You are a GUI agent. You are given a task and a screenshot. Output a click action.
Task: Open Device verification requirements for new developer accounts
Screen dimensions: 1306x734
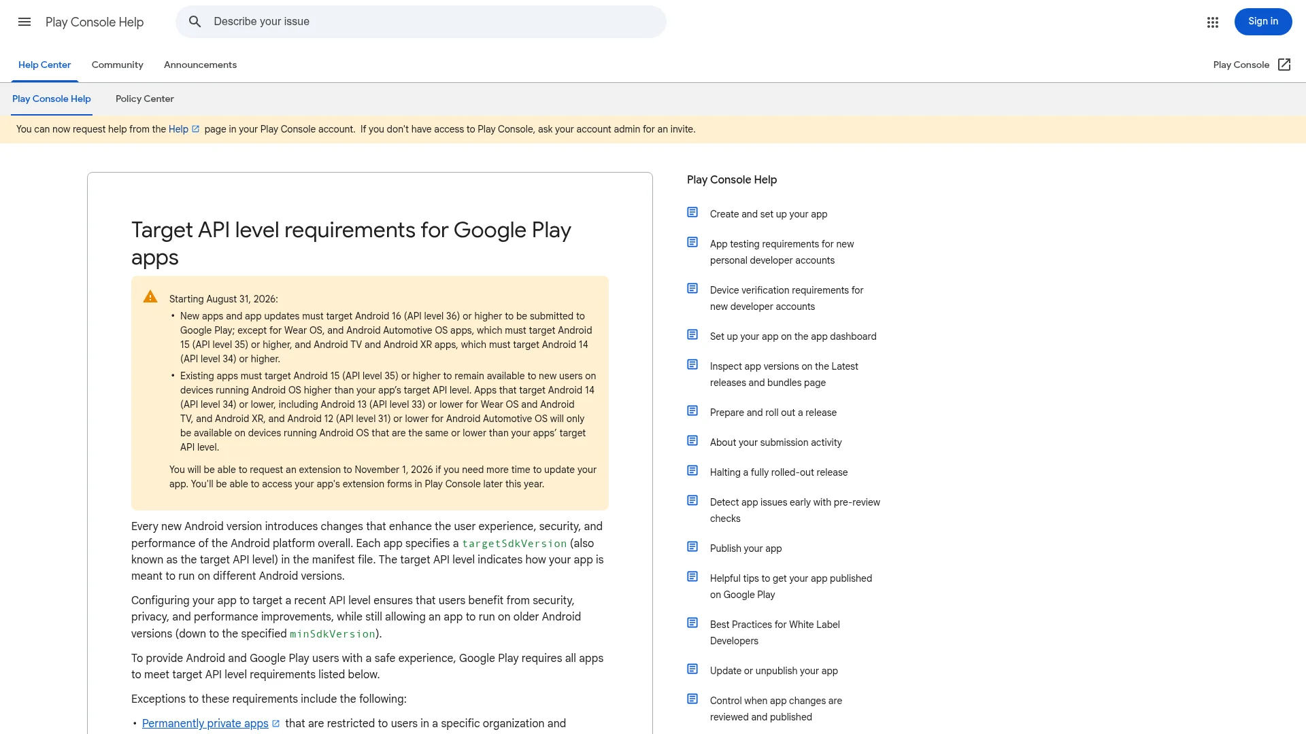786,298
